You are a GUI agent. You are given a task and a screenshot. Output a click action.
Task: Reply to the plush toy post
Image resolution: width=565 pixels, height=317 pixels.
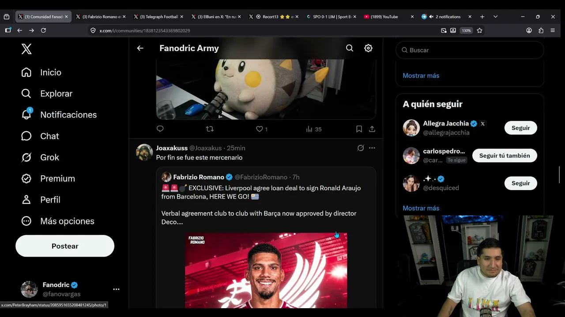click(160, 129)
